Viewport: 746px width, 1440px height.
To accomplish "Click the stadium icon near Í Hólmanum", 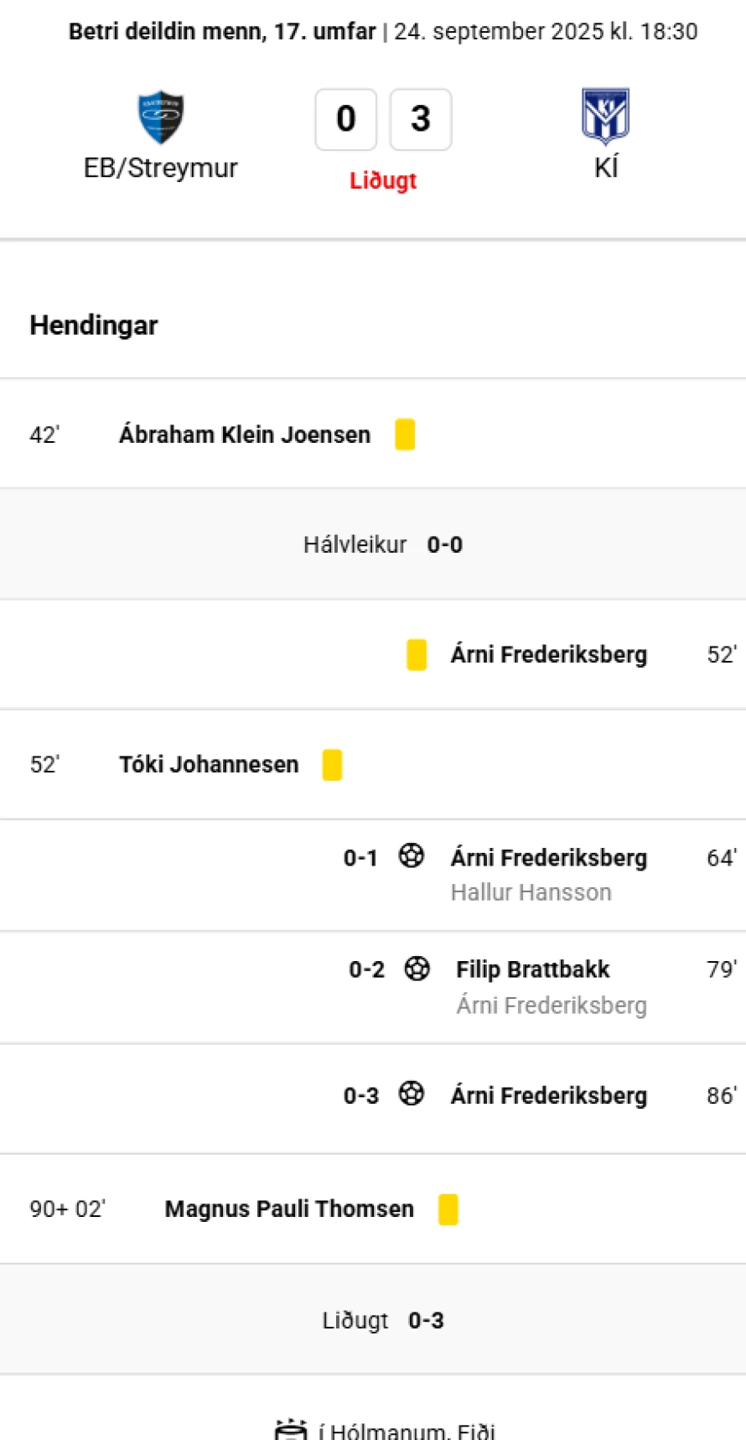I will tap(291, 1430).
